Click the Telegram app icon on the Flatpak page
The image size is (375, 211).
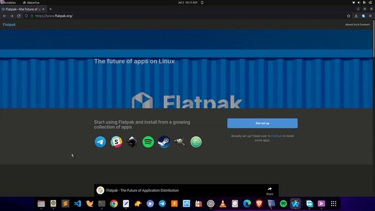100,142
